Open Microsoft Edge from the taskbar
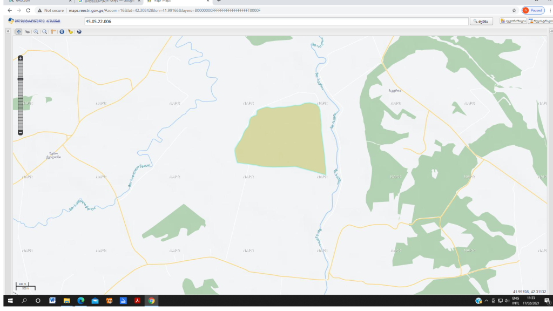This screenshot has height=311, width=553. [81, 301]
